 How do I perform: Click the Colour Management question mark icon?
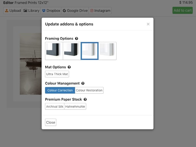pyautogui.click(x=83, y=84)
